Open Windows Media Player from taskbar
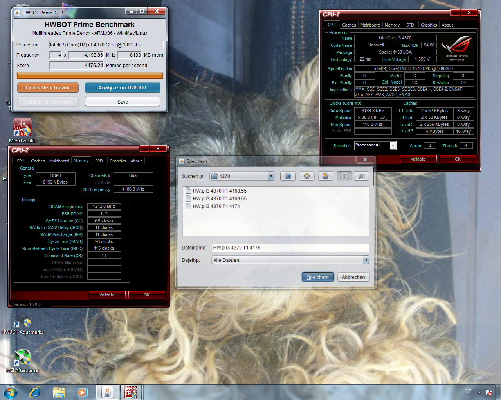 click(83, 392)
